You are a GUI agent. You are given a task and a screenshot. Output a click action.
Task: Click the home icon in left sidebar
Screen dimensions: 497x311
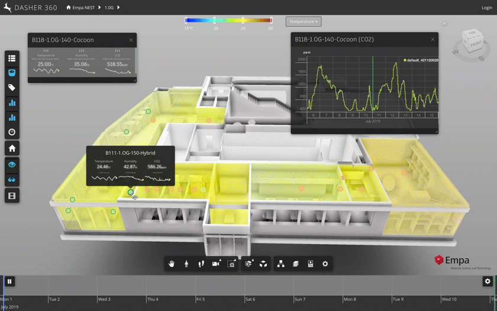(x=12, y=148)
